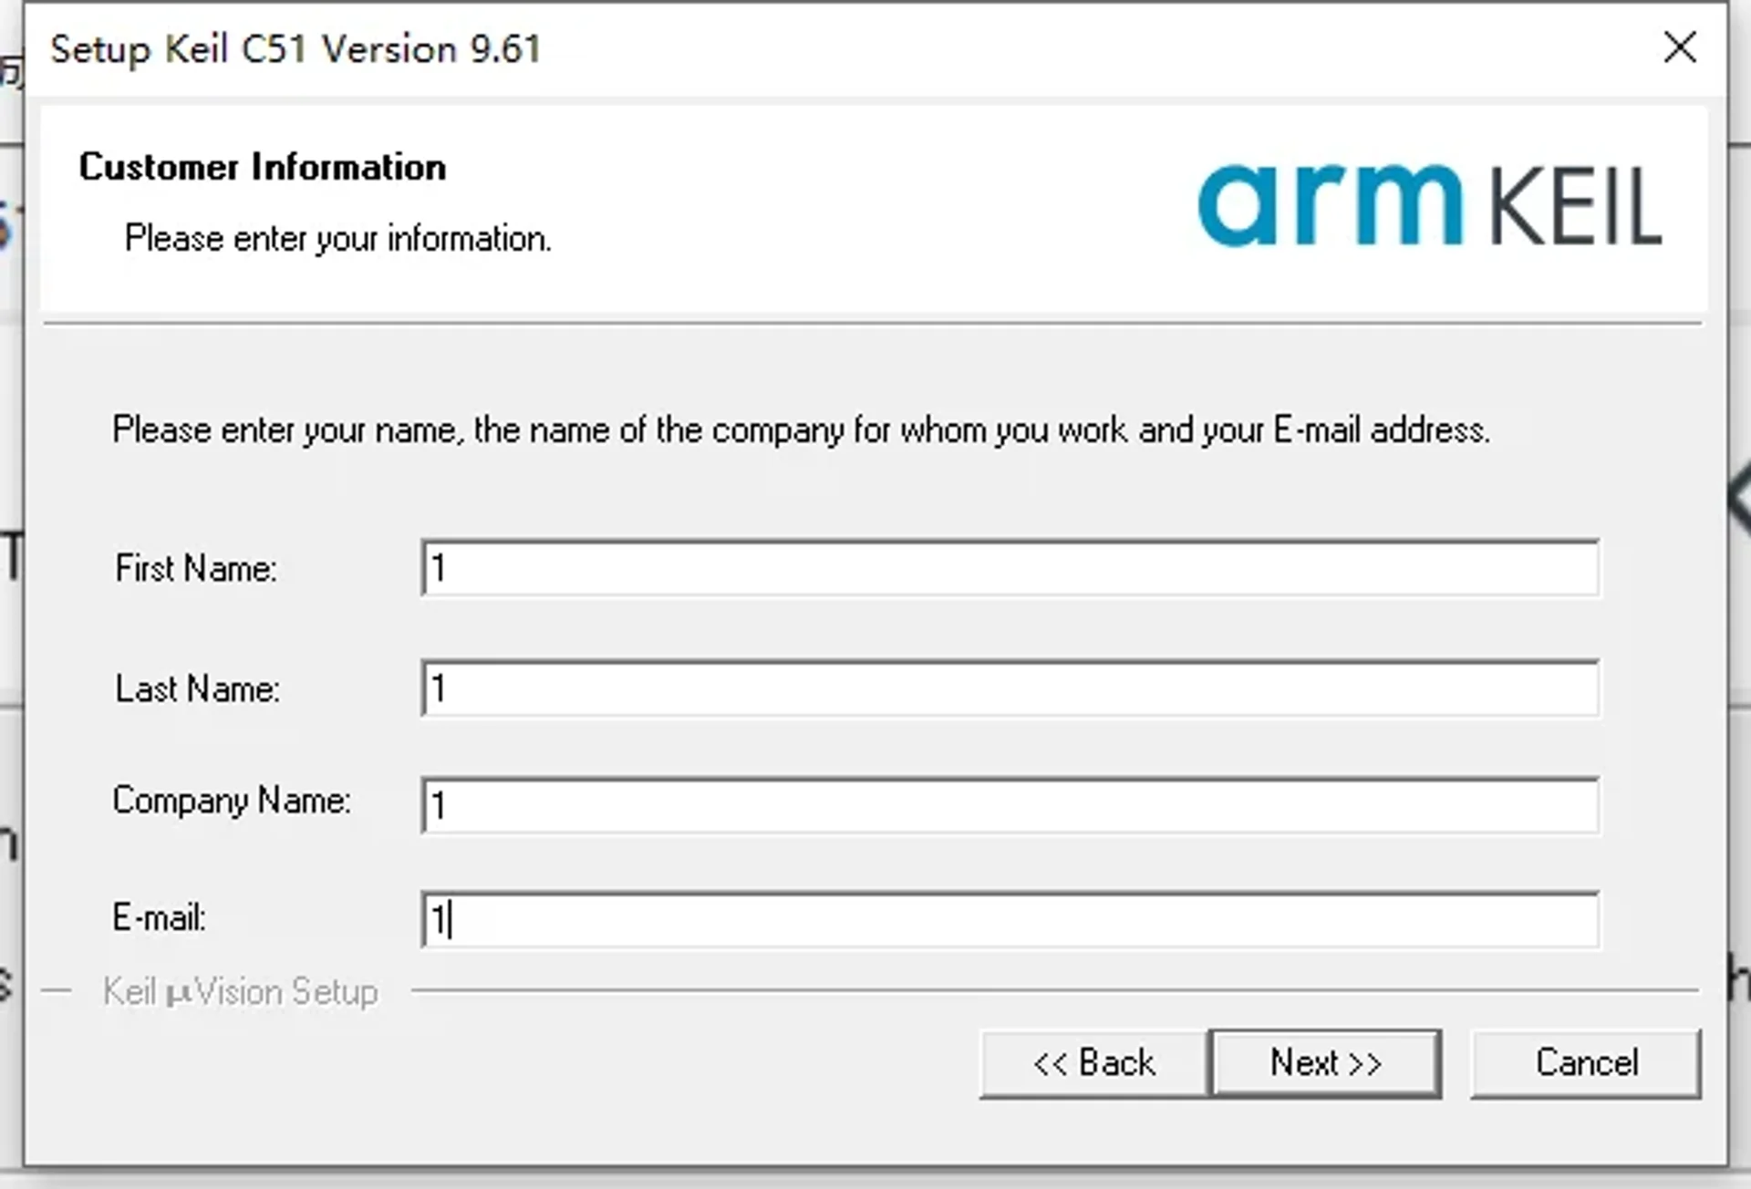Click the First Name: label
Image resolution: width=1751 pixels, height=1189 pixels.
point(196,569)
